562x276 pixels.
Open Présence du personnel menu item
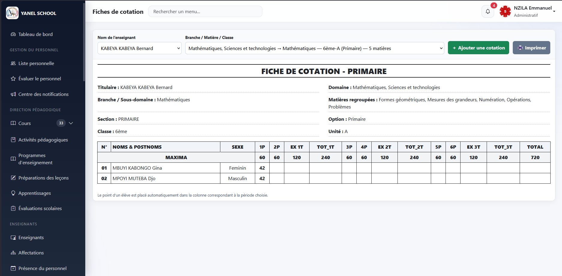point(42,268)
